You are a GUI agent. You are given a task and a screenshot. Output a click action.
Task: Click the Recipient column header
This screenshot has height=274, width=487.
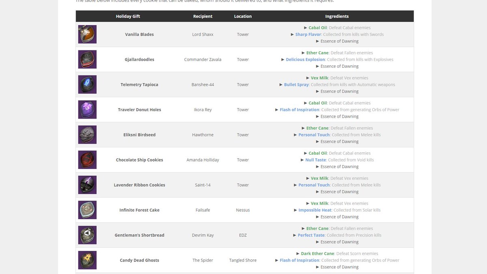[x=203, y=16]
